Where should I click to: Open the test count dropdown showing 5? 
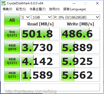[x=26, y=17]
